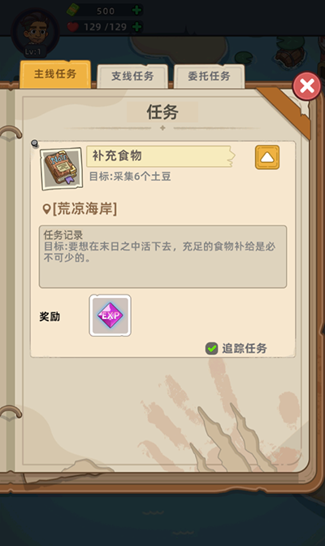Select the 主线任务 tab
This screenshot has height=546, width=325.
click(55, 74)
